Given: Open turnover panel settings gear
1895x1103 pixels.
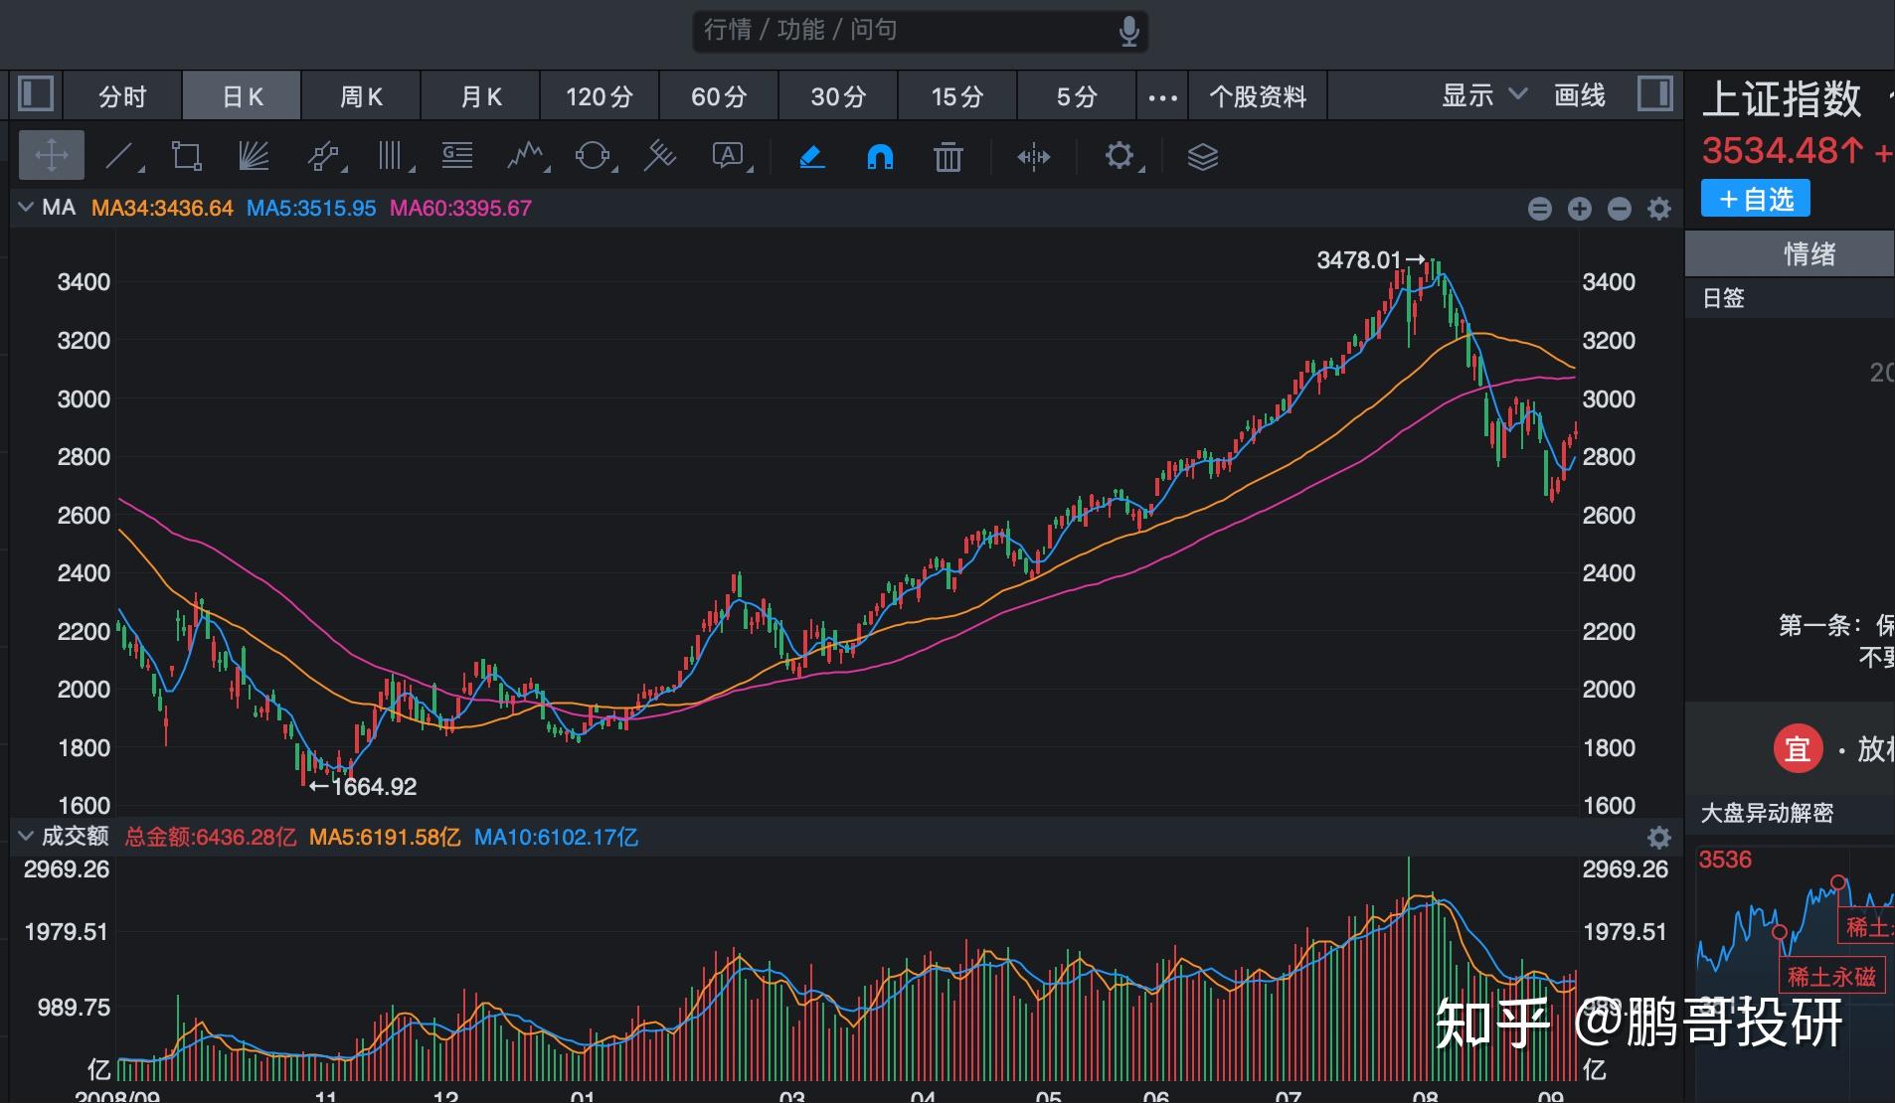Looking at the screenshot, I should tap(1659, 838).
